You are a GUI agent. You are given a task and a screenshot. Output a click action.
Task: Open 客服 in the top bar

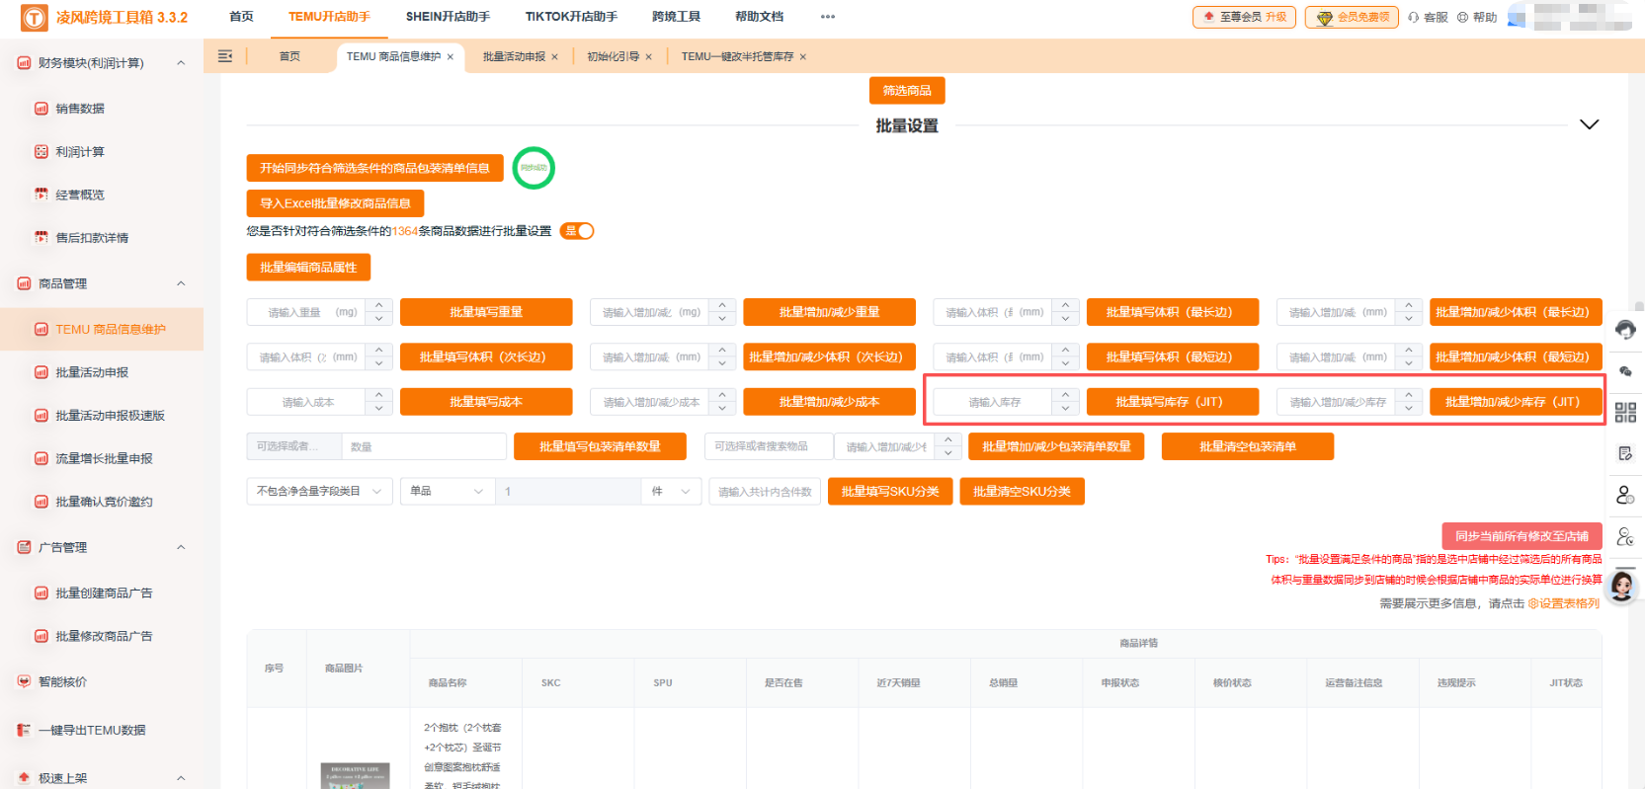[1428, 17]
